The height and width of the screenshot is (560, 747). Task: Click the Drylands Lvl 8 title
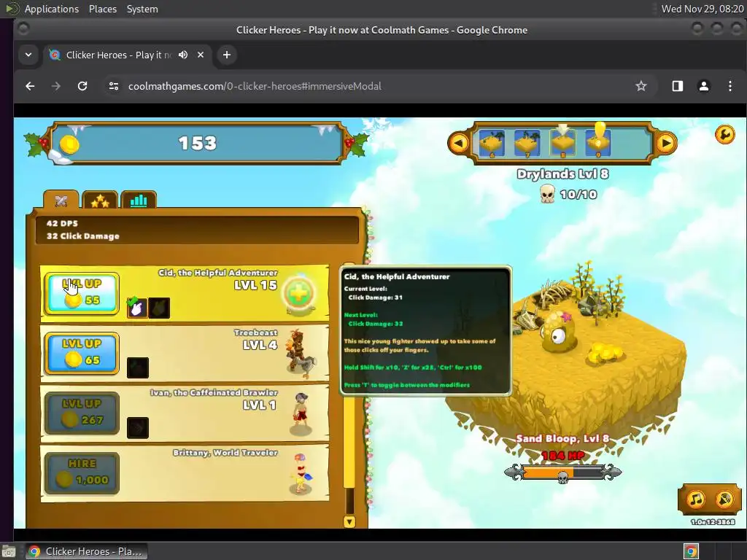click(x=562, y=174)
